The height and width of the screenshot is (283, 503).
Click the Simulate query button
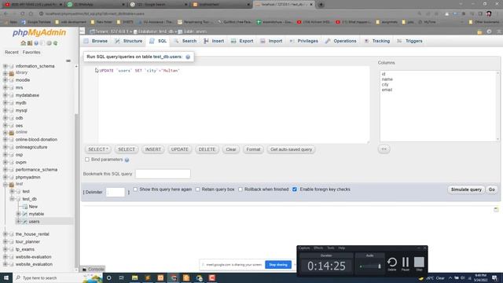(x=466, y=189)
